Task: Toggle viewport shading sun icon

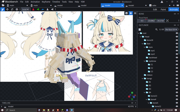Action: [130, 13]
